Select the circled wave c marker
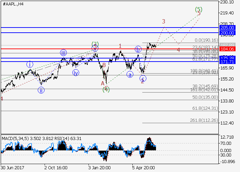The image size is (240, 172). point(143,79)
